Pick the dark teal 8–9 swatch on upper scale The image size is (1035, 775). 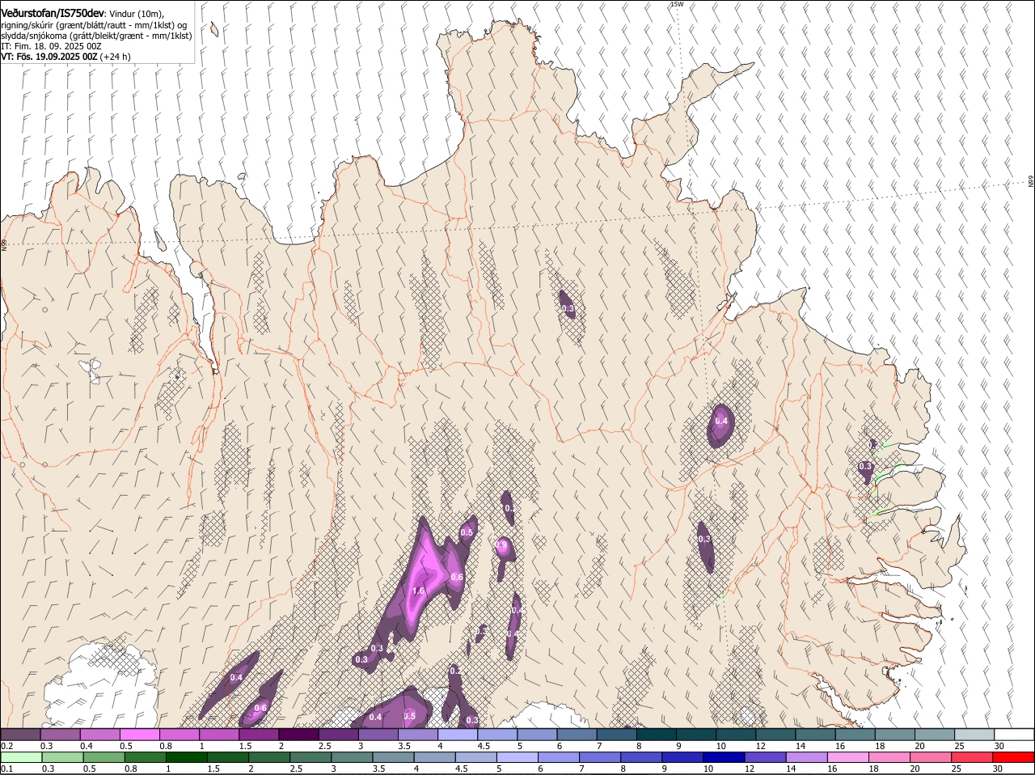tap(657, 734)
